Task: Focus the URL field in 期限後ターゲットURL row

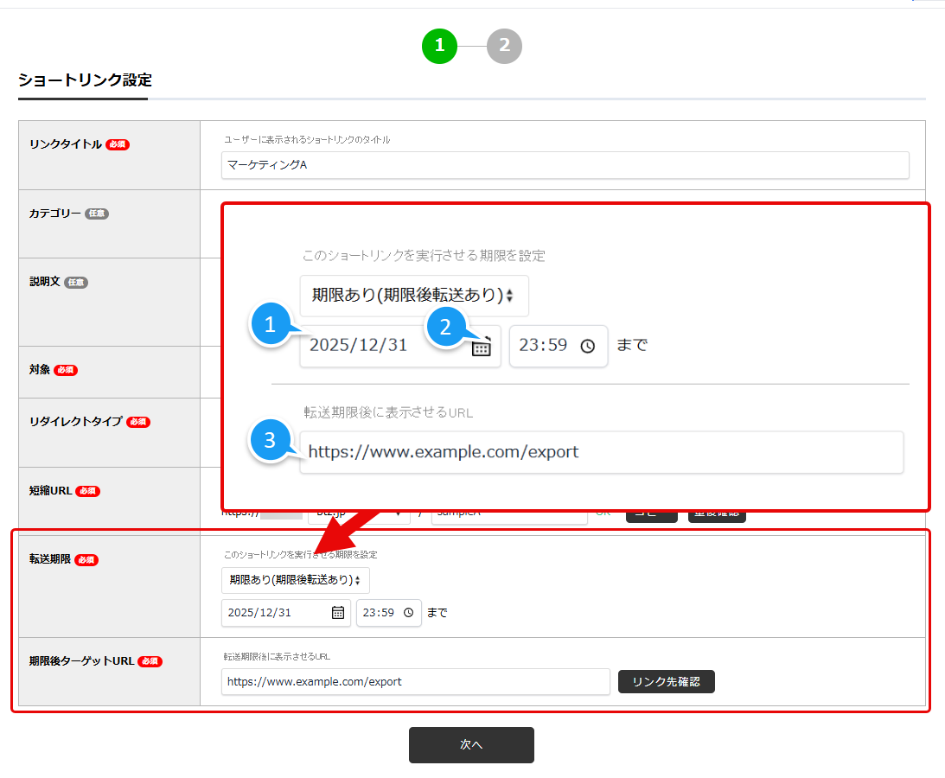Action: tap(415, 681)
